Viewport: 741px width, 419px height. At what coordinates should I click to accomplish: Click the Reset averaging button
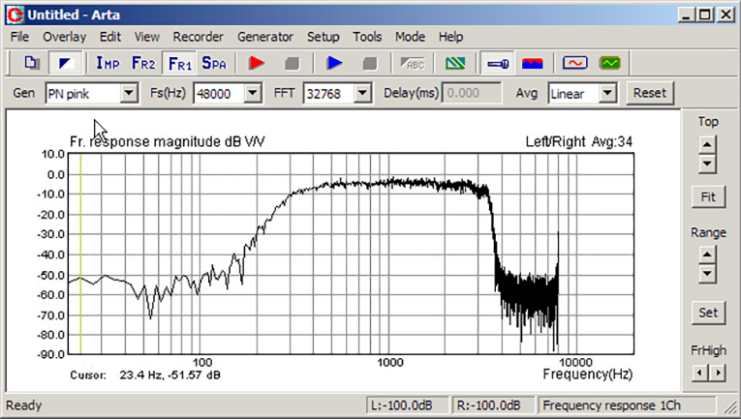tap(650, 93)
